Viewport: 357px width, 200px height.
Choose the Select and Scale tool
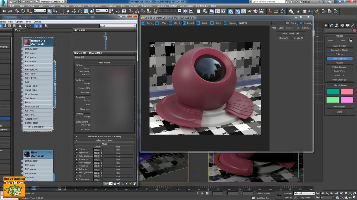point(86,11)
